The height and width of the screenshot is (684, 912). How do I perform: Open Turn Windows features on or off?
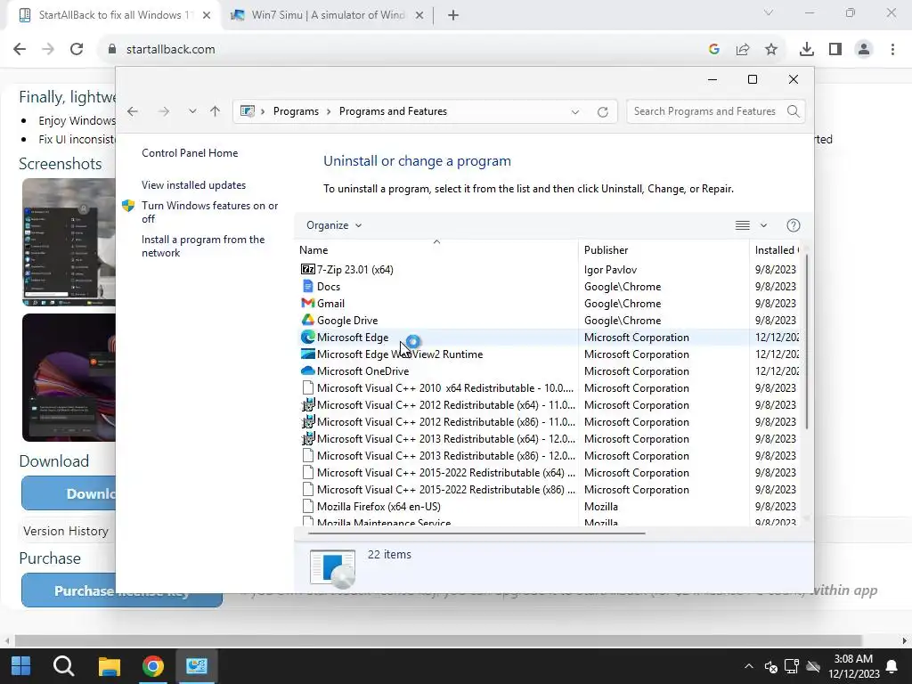pos(209,212)
